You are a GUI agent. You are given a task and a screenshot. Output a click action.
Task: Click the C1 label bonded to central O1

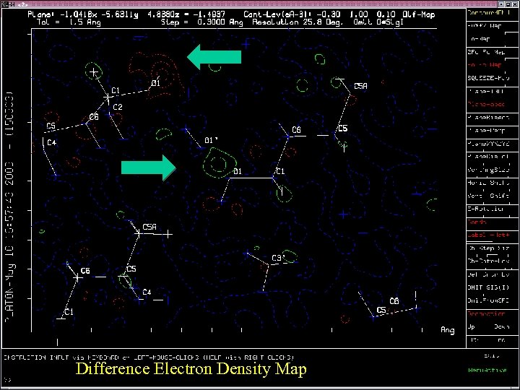[x=280, y=171]
